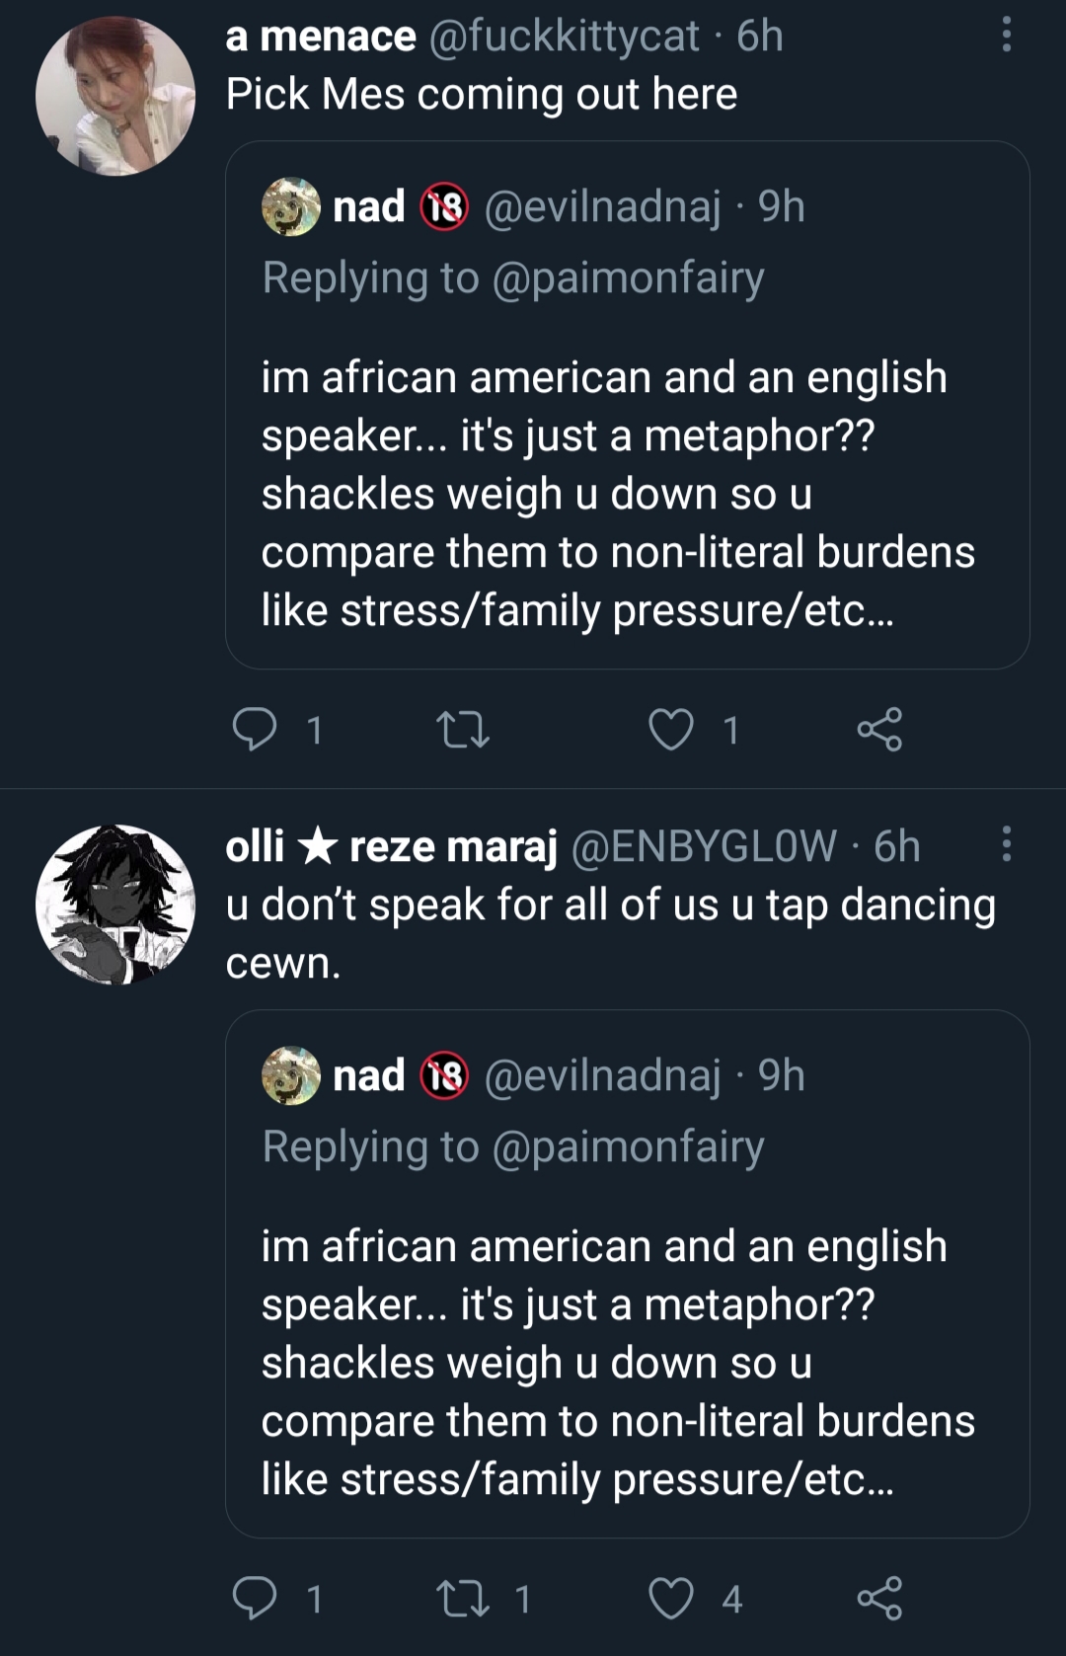The width and height of the screenshot is (1066, 1656).
Task: Reply to a menace's tweet
Action: 255,730
